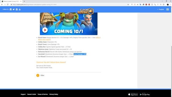This screenshot has height=97, width=172.
Task: Click the Older post label
Action: [42, 75]
